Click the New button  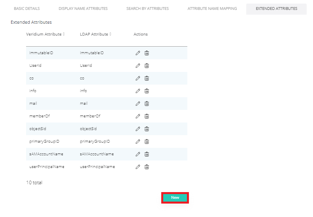(x=175, y=198)
